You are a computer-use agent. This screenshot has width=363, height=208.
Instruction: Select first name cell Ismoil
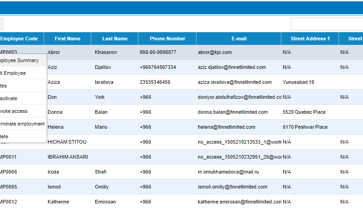(54, 187)
